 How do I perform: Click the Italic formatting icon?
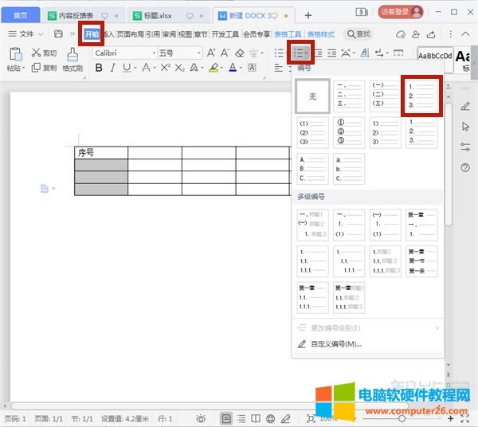(x=116, y=68)
